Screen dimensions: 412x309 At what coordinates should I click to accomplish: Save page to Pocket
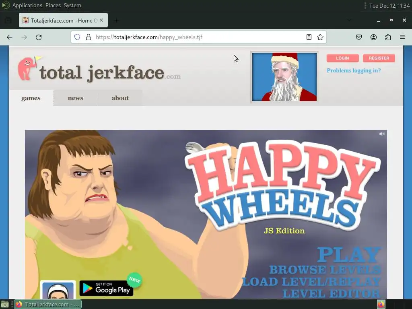click(x=359, y=37)
